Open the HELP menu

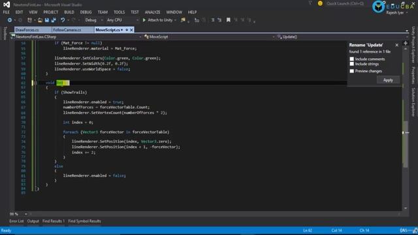coord(192,12)
